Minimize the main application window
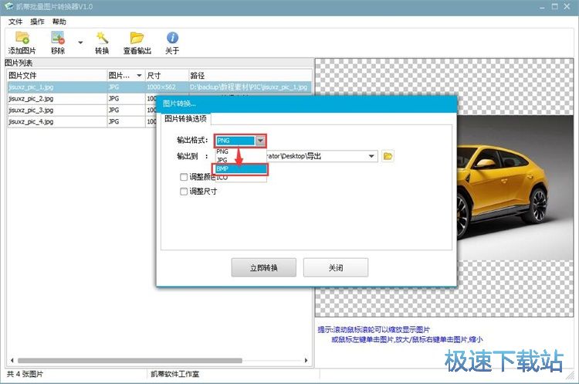The height and width of the screenshot is (384, 579). pyautogui.click(x=542, y=7)
